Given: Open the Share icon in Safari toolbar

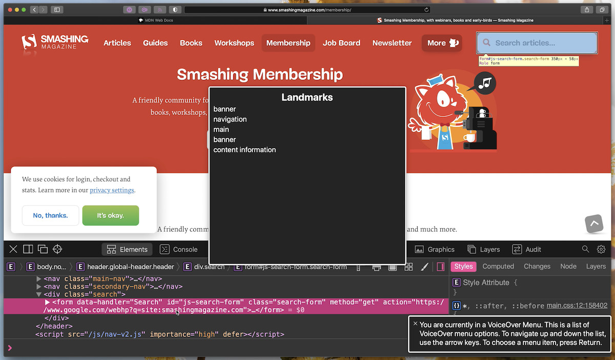Looking at the screenshot, I should (x=587, y=10).
